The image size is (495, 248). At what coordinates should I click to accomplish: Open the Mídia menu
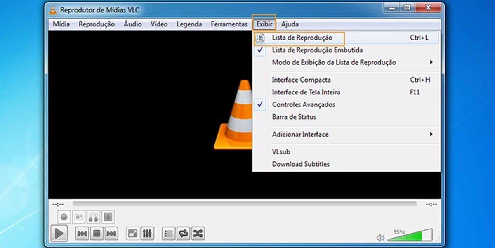click(x=61, y=24)
